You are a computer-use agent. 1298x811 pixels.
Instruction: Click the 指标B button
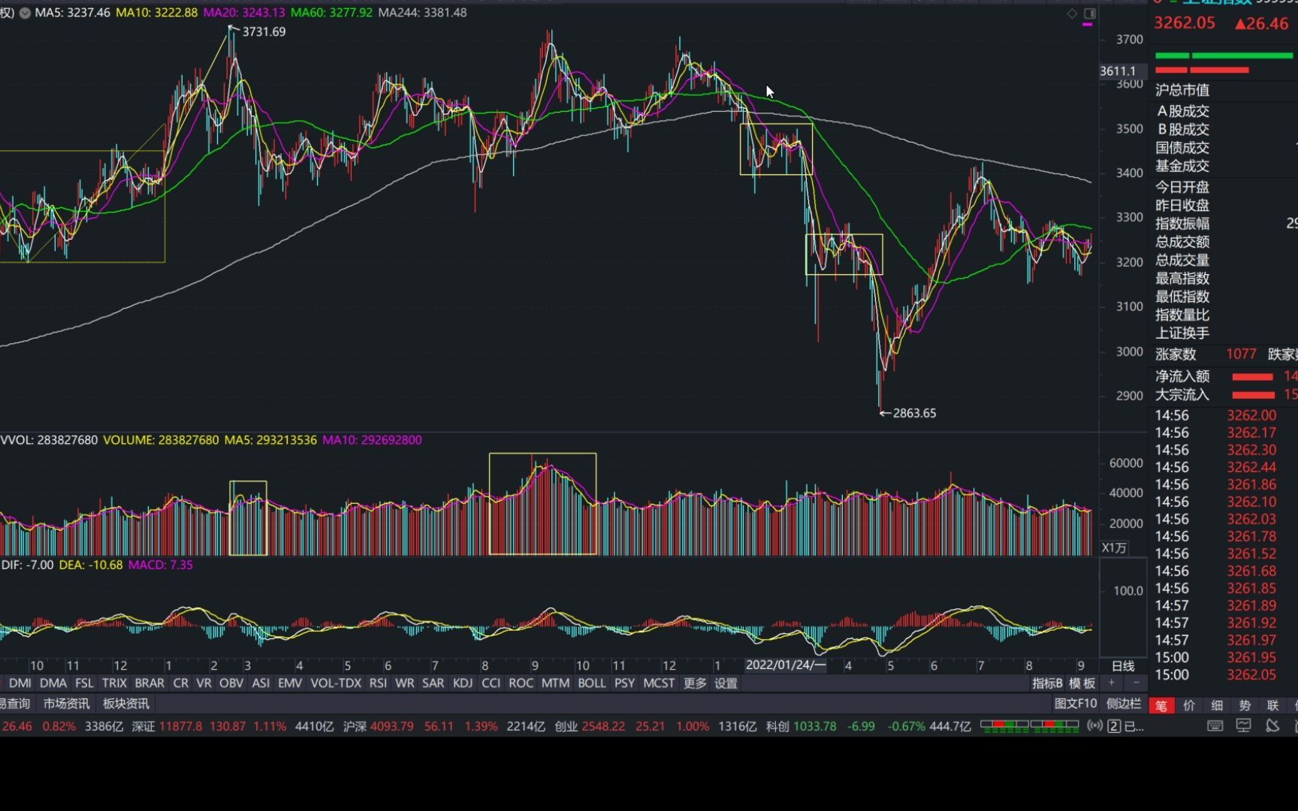point(1047,683)
